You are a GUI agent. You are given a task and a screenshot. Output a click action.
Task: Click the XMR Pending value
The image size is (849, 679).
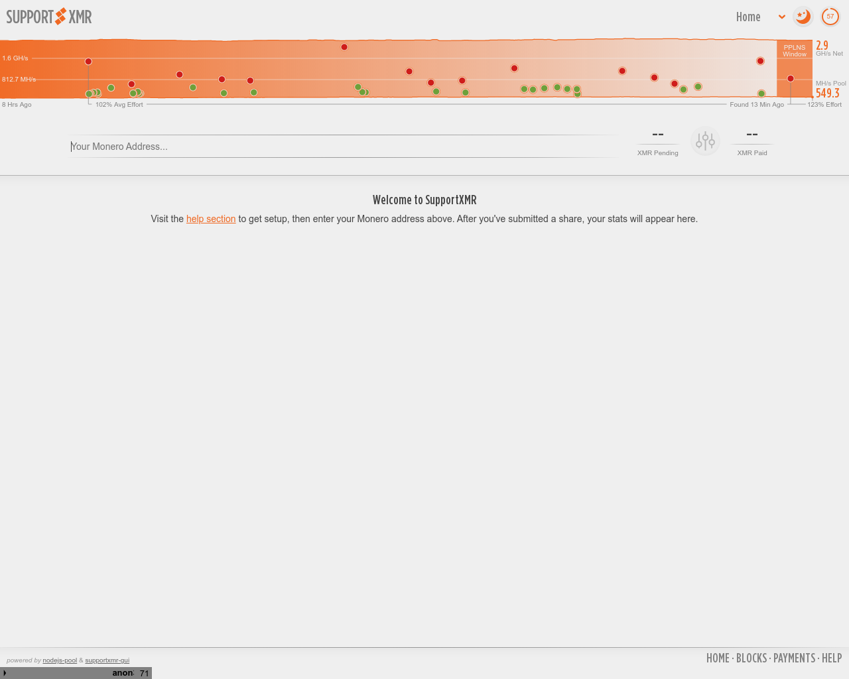[x=657, y=135]
